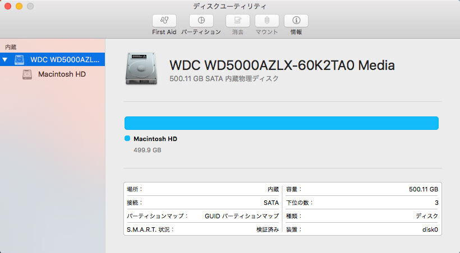Click 装置 value disk0
Viewport: 460px width, 253px height.
pos(430,229)
